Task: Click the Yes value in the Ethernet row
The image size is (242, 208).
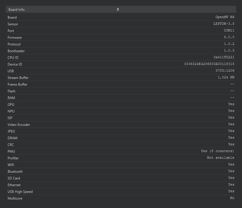Action: [231, 185]
